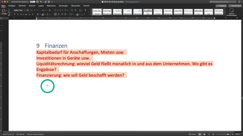Center text alignment icon
Image resolution: width=243 pixels, height=136 pixels.
click(x=59, y=14)
